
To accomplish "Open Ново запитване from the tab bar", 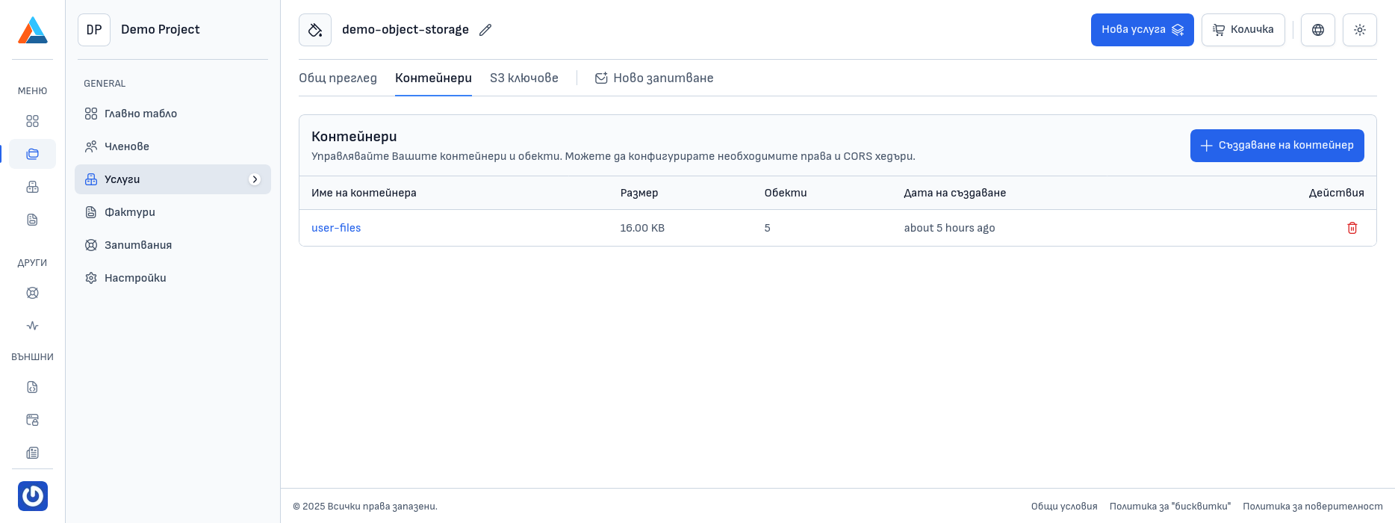I will [654, 78].
